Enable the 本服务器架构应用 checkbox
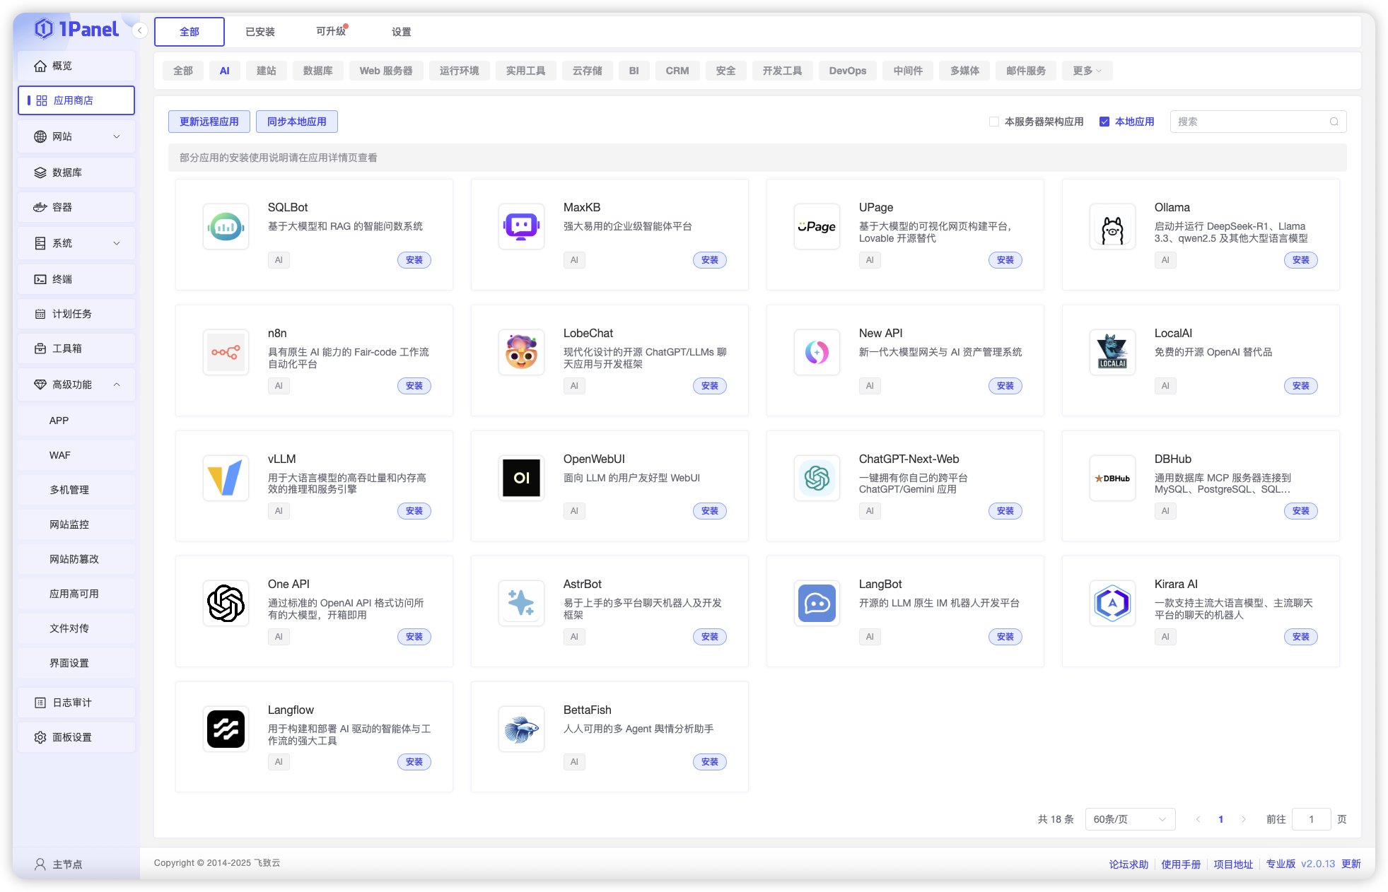 (993, 122)
